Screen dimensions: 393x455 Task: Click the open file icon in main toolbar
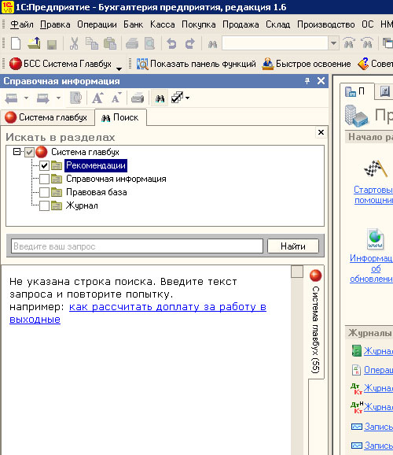click(35, 43)
